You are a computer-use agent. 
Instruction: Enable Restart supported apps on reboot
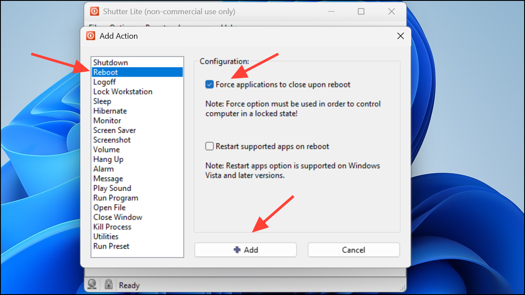pos(209,146)
